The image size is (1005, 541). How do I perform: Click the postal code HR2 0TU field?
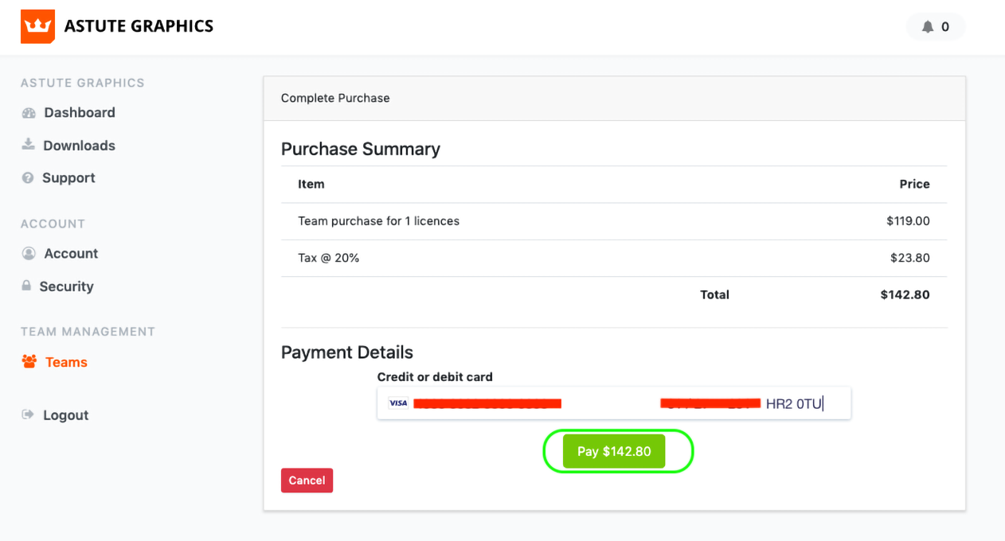click(793, 404)
